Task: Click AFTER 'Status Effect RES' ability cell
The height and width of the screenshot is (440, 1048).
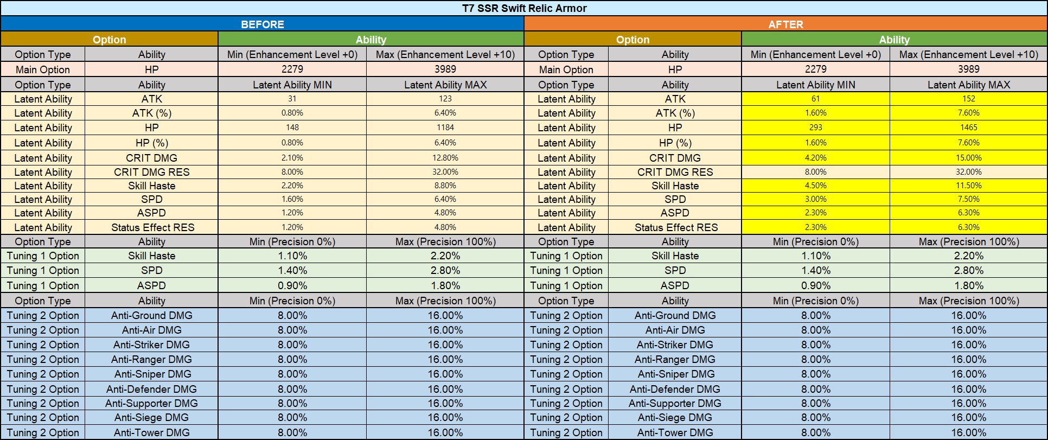Action: 675,227
